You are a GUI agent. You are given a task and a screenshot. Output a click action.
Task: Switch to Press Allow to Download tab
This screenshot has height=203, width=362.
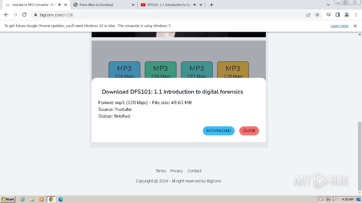pyautogui.click(x=104, y=5)
